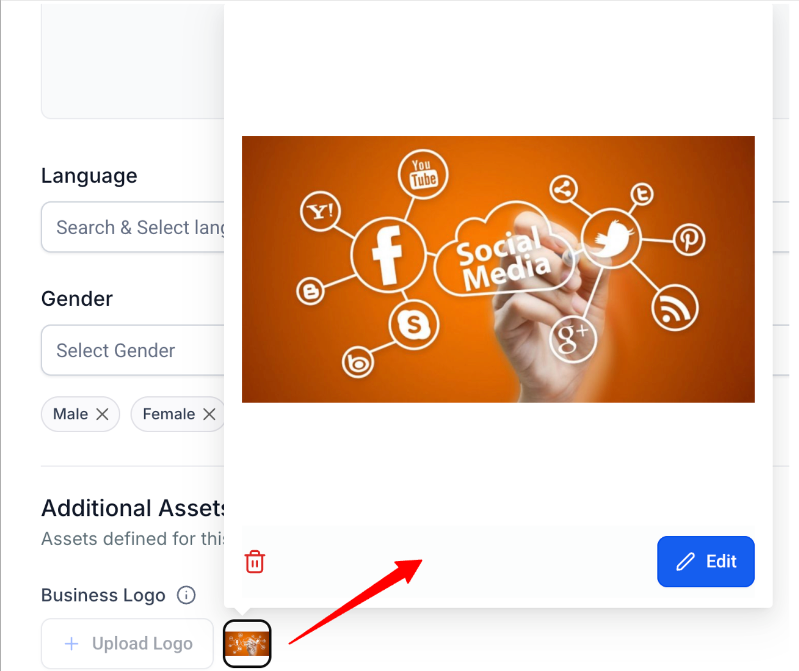Click the Skype icon in preview image
Screen dimensions: 799x671
(414, 325)
